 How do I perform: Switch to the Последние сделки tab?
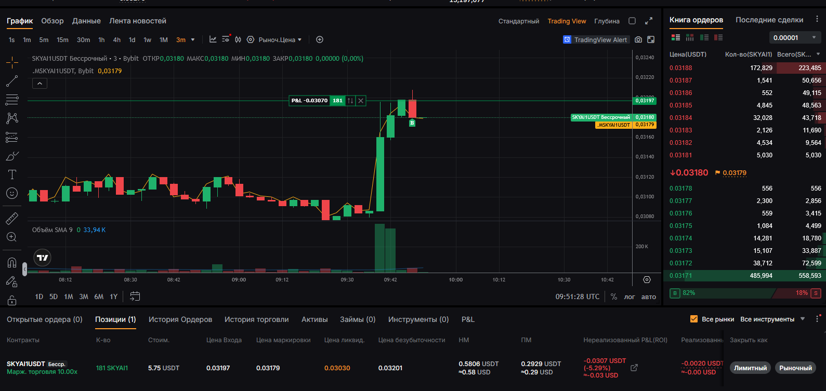click(x=769, y=20)
